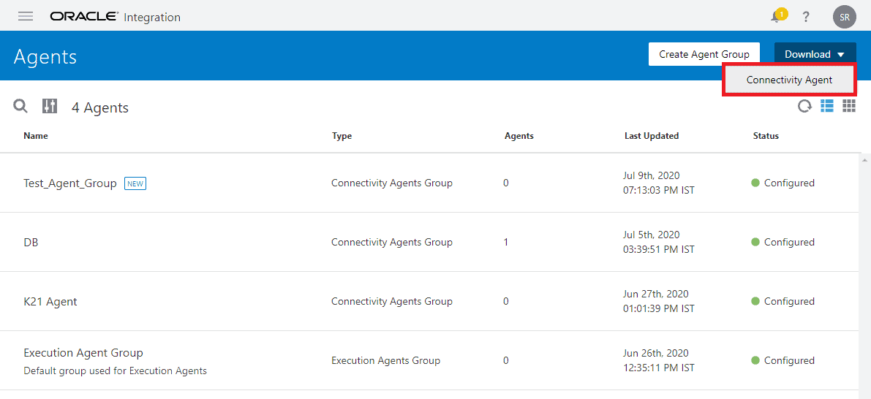Click the Jul 5th, 2020 timestamp
The width and height of the screenshot is (871, 399).
[x=659, y=243]
